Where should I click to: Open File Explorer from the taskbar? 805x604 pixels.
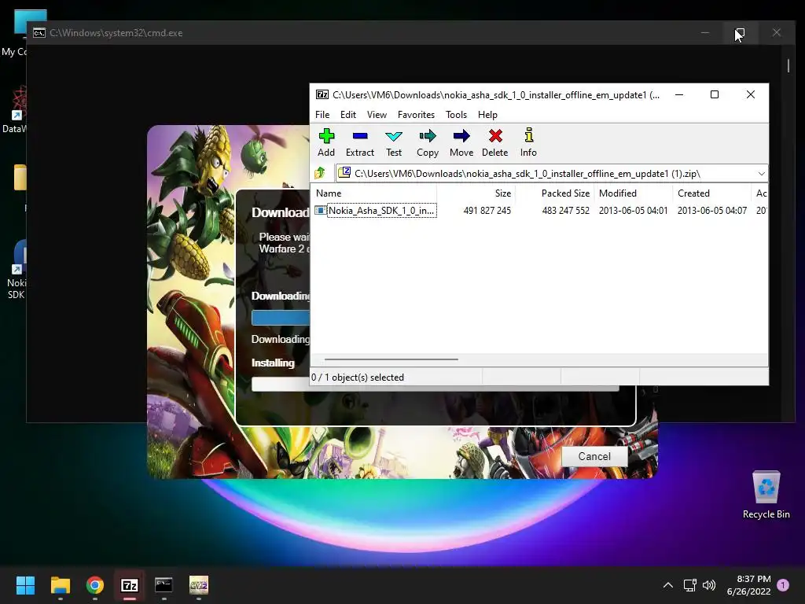tap(60, 585)
